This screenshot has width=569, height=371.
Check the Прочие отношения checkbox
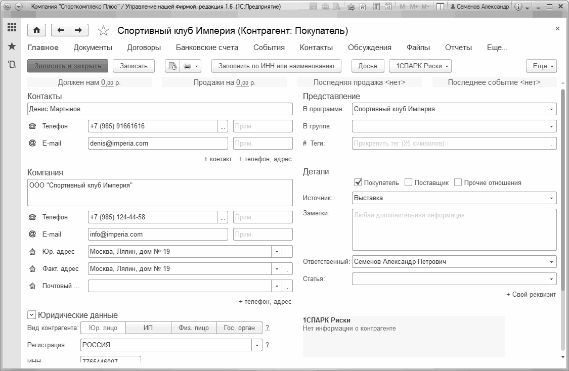(x=458, y=182)
